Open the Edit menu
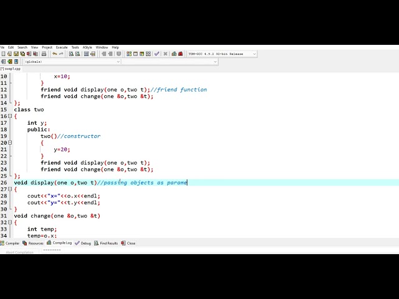Viewport: 399px width, 299px height. pyautogui.click(x=11, y=47)
